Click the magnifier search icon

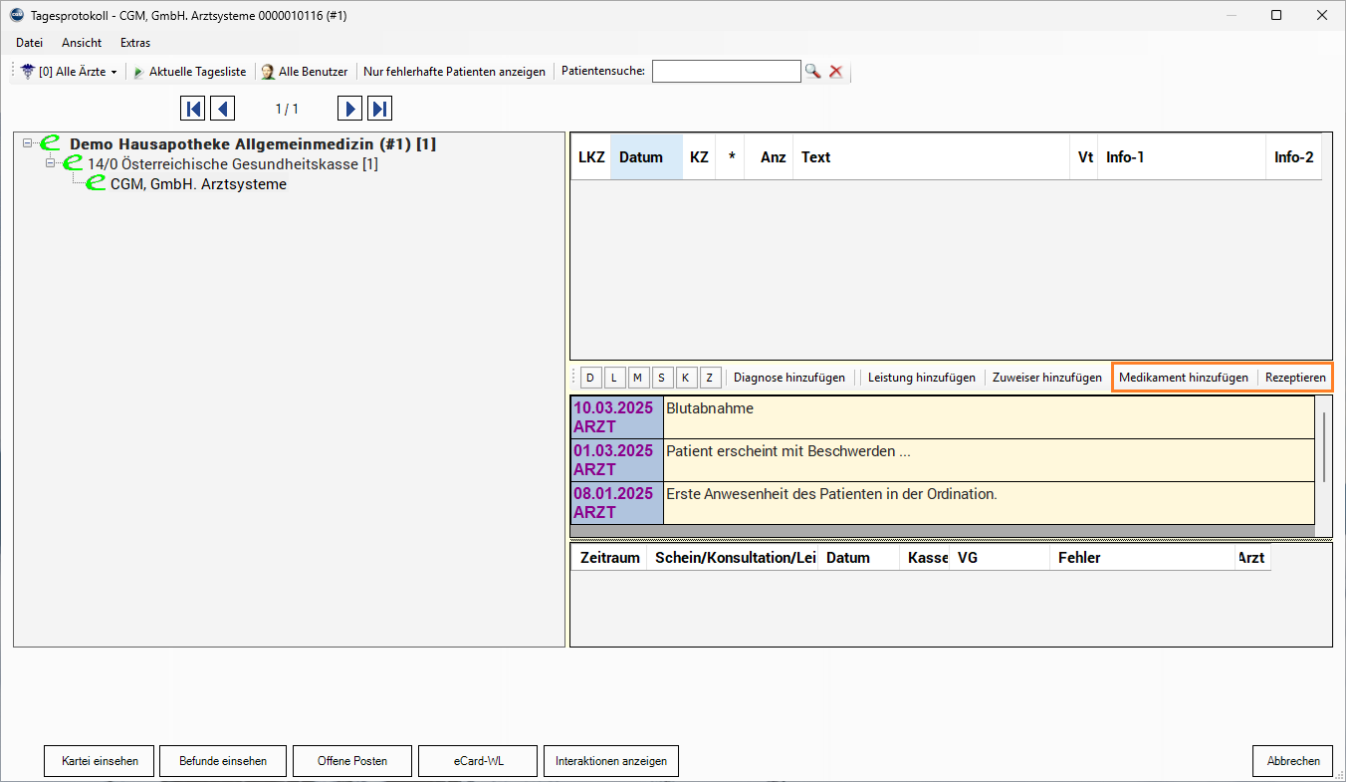click(813, 72)
